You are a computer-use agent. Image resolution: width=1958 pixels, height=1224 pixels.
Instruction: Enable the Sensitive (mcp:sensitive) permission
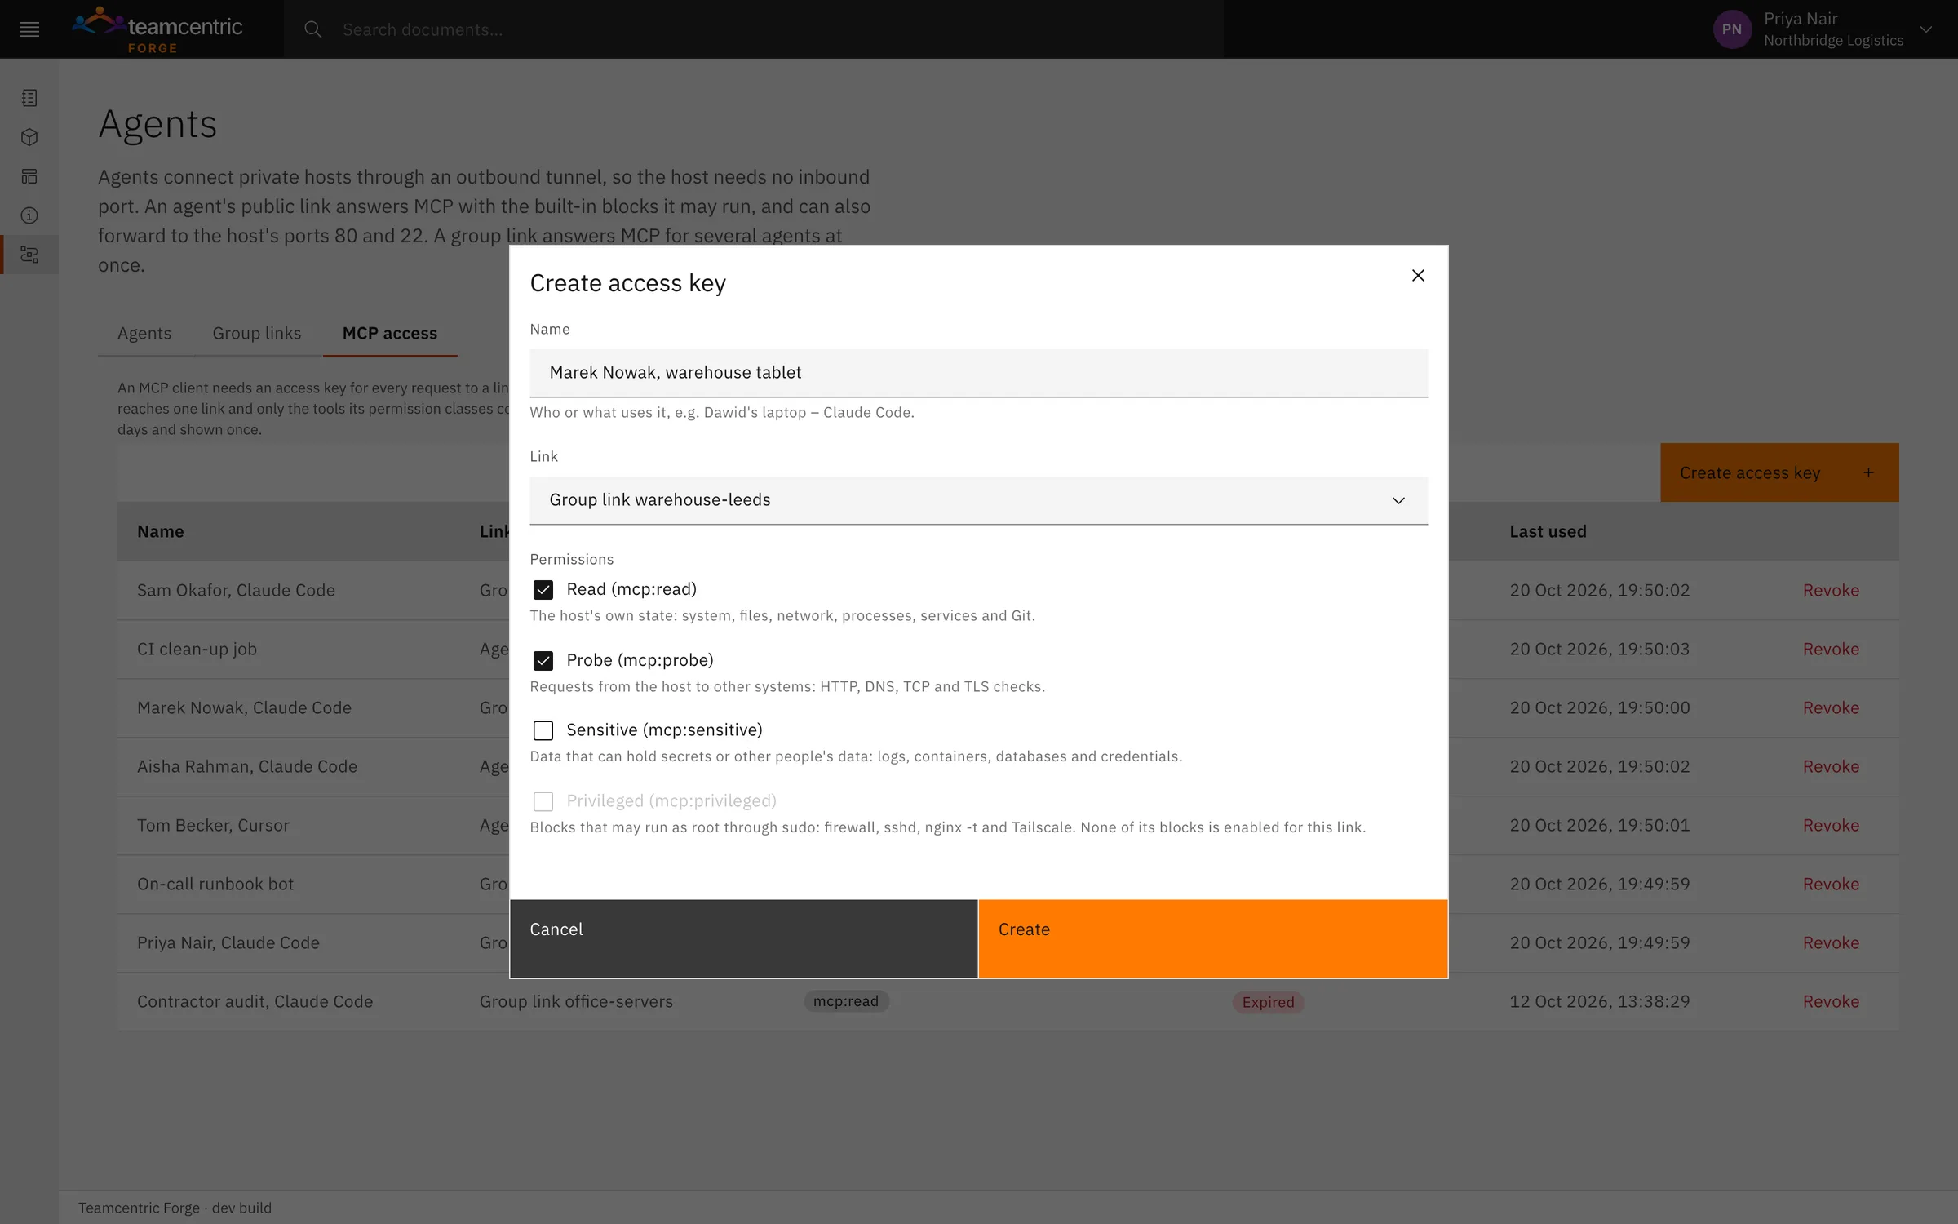pos(543,730)
